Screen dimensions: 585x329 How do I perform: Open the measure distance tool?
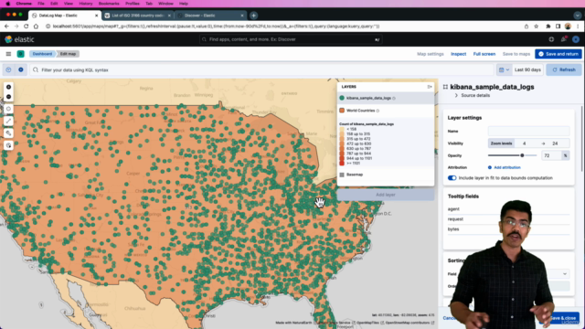pos(8,121)
